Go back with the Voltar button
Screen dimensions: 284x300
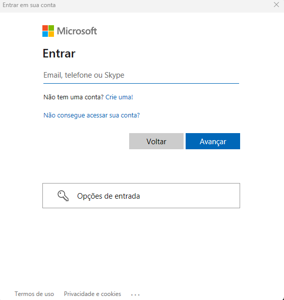pyautogui.click(x=156, y=141)
